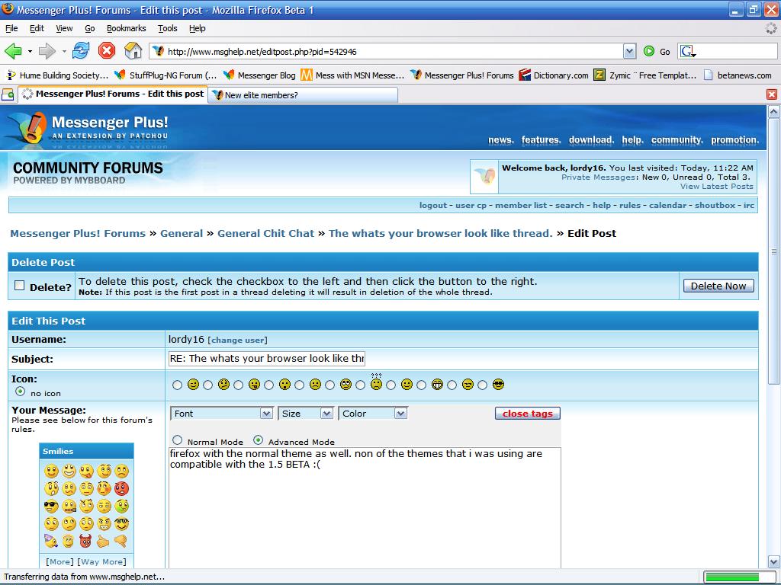Select the 'no icon' radio button

pos(20,392)
